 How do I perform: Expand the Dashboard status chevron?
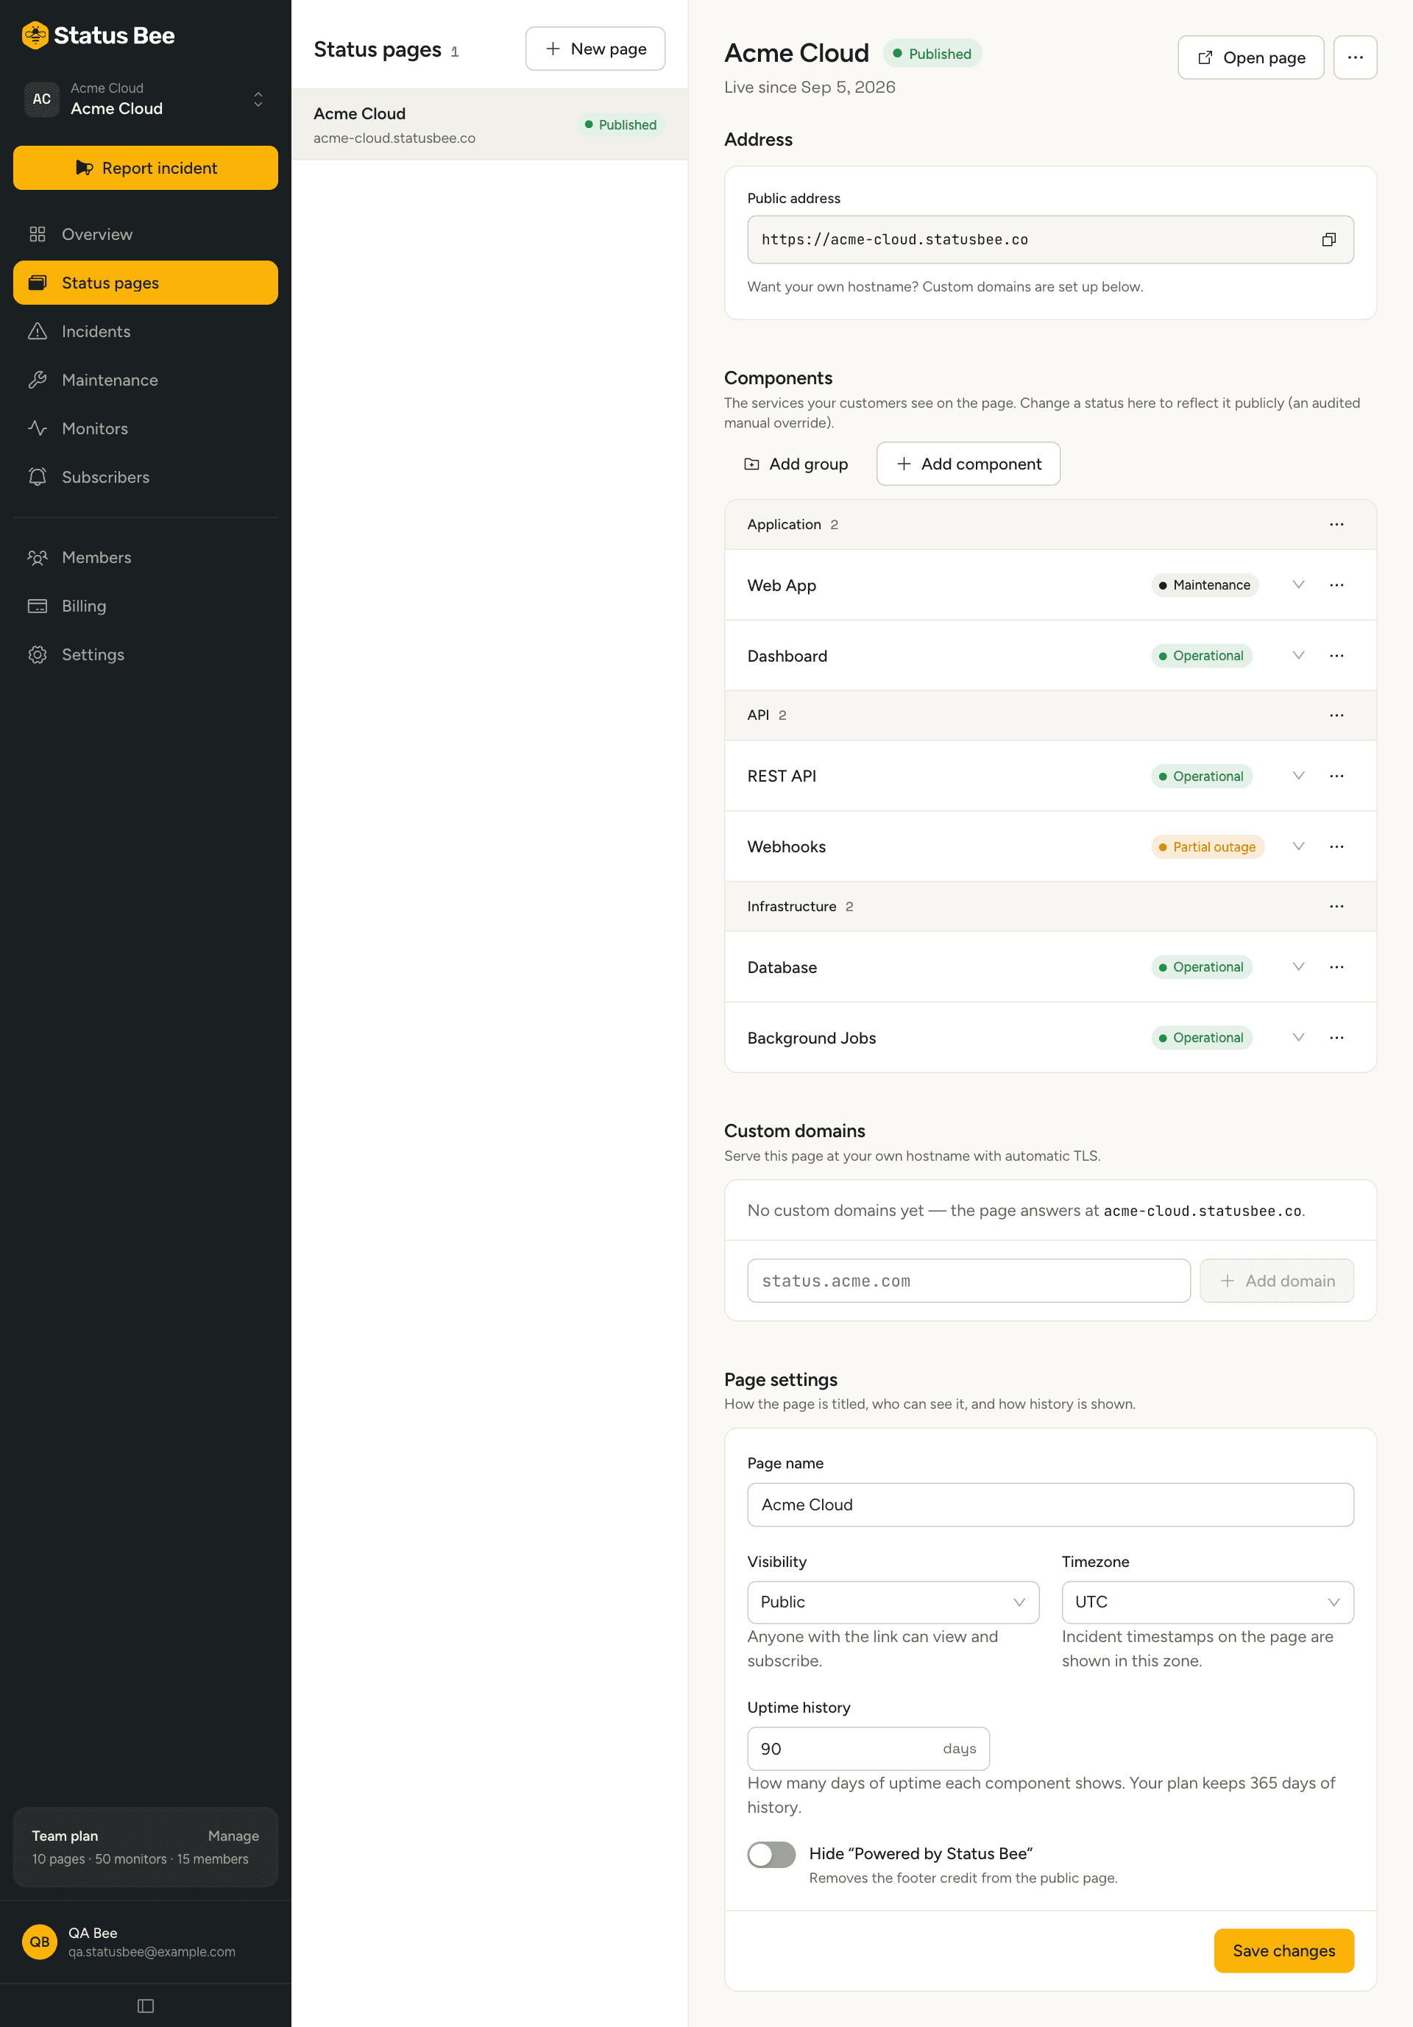1298,655
